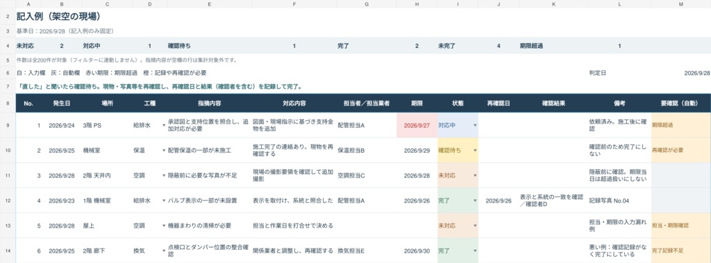711x263 pixels.
Task: Click the 換気 work type cell
Action: 150,251
